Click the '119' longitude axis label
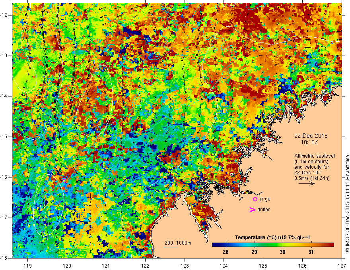Image resolution: width=350 pixels, height=270 pixels. tap(28, 266)
